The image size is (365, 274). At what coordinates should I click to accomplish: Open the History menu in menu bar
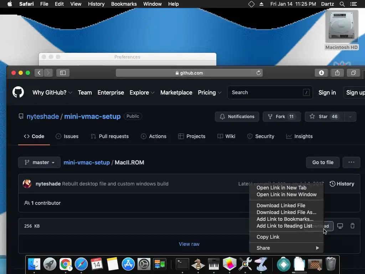click(96, 4)
